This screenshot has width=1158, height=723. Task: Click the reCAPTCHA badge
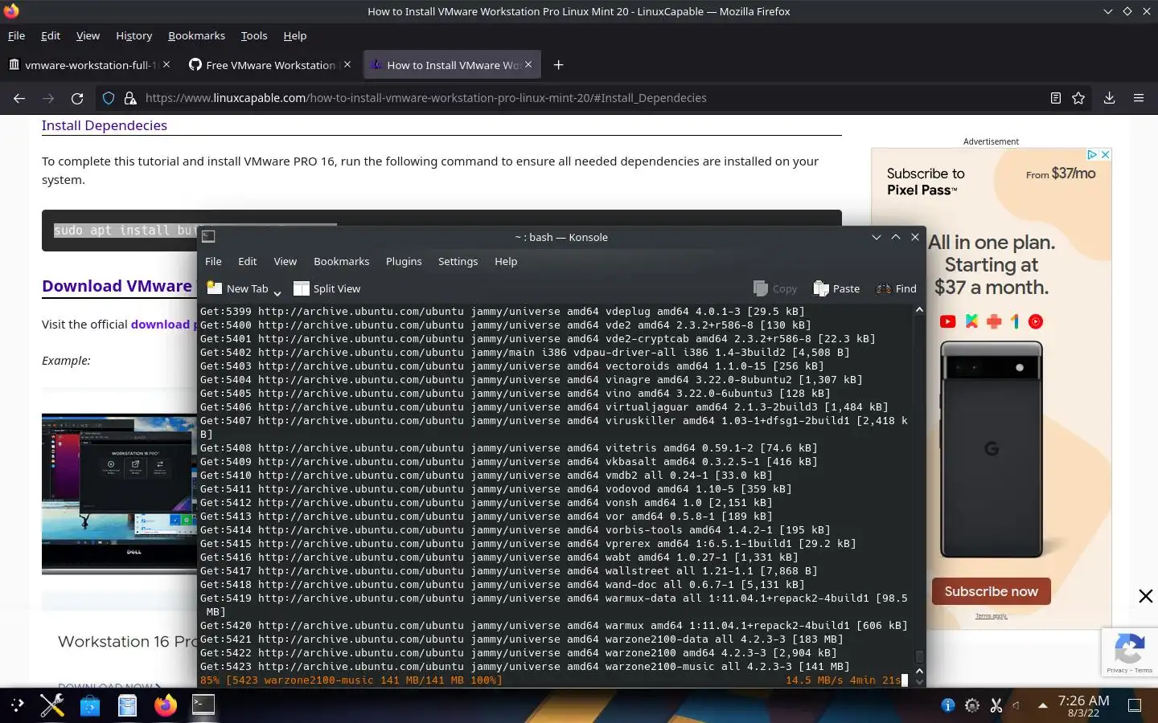pos(1130,652)
